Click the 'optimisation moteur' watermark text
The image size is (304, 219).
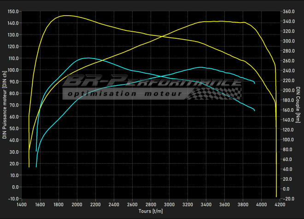(124, 94)
